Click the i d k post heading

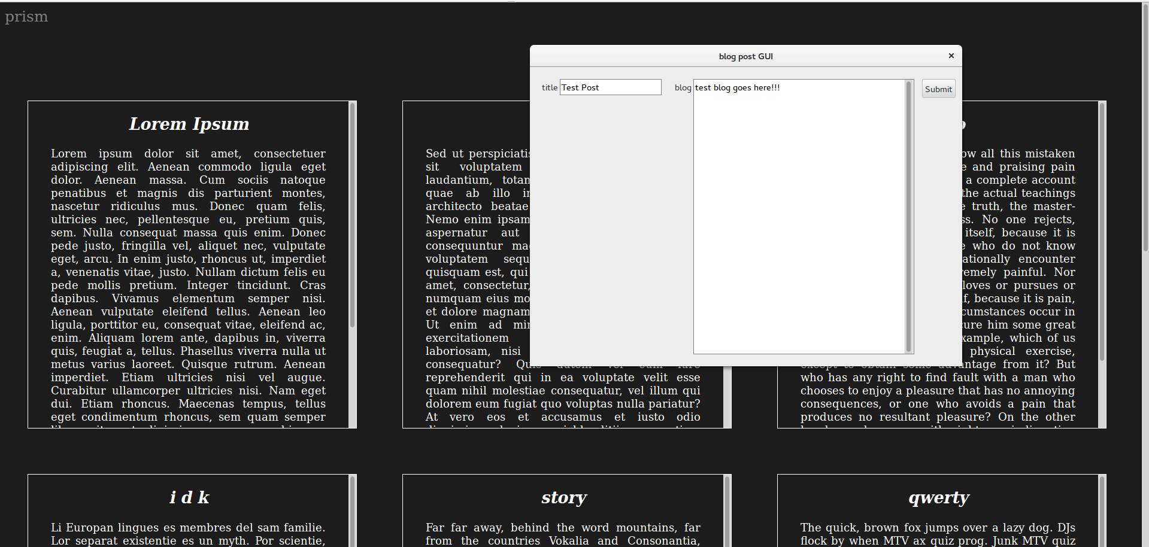189,497
